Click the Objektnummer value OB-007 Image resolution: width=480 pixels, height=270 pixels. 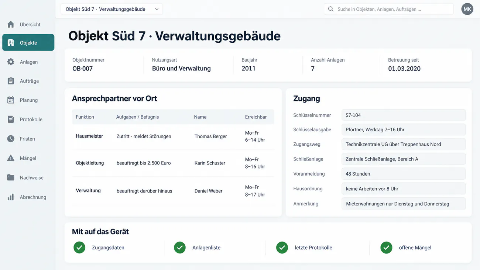coord(83,69)
